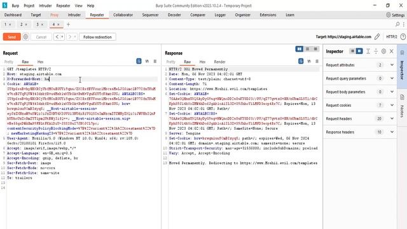Switch Response view to Render
Screen dimensions: 407x229
(x=219, y=62)
